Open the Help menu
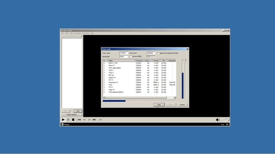This screenshot has height=154, width=275. tap(92, 33)
